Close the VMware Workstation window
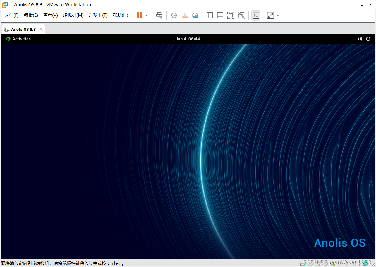 [x=370, y=4]
